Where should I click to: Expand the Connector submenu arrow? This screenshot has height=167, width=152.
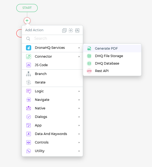(79, 57)
